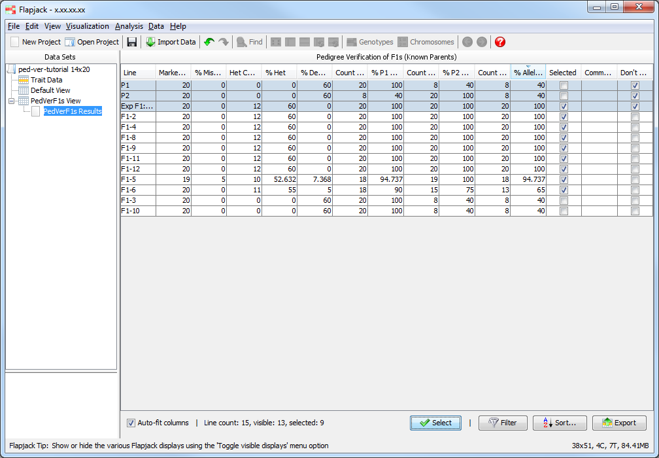Click the third grayed toolbar icon after Find
The image size is (659, 458).
305,42
